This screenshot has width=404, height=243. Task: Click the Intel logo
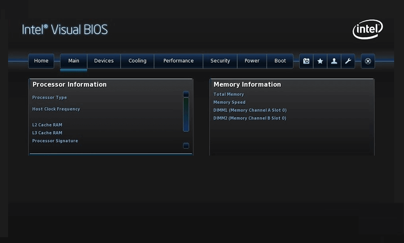[368, 29]
